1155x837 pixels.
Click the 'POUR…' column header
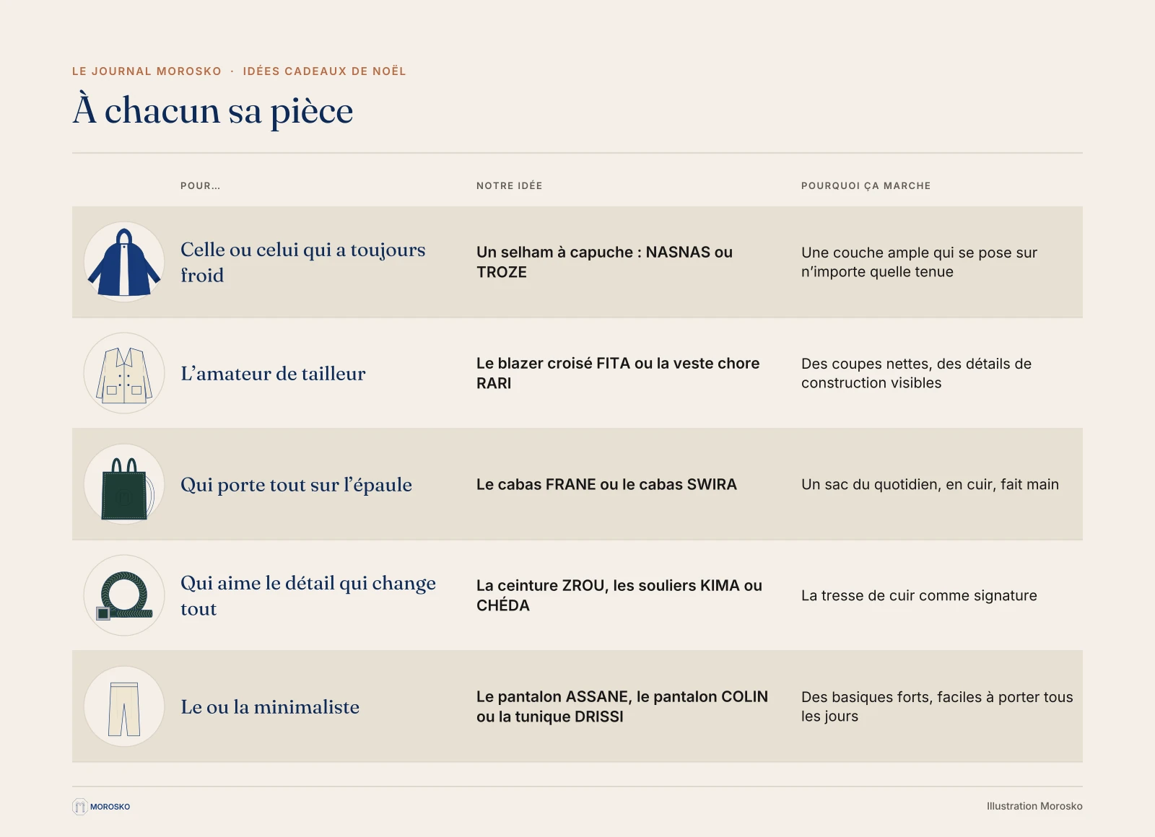[x=200, y=186]
